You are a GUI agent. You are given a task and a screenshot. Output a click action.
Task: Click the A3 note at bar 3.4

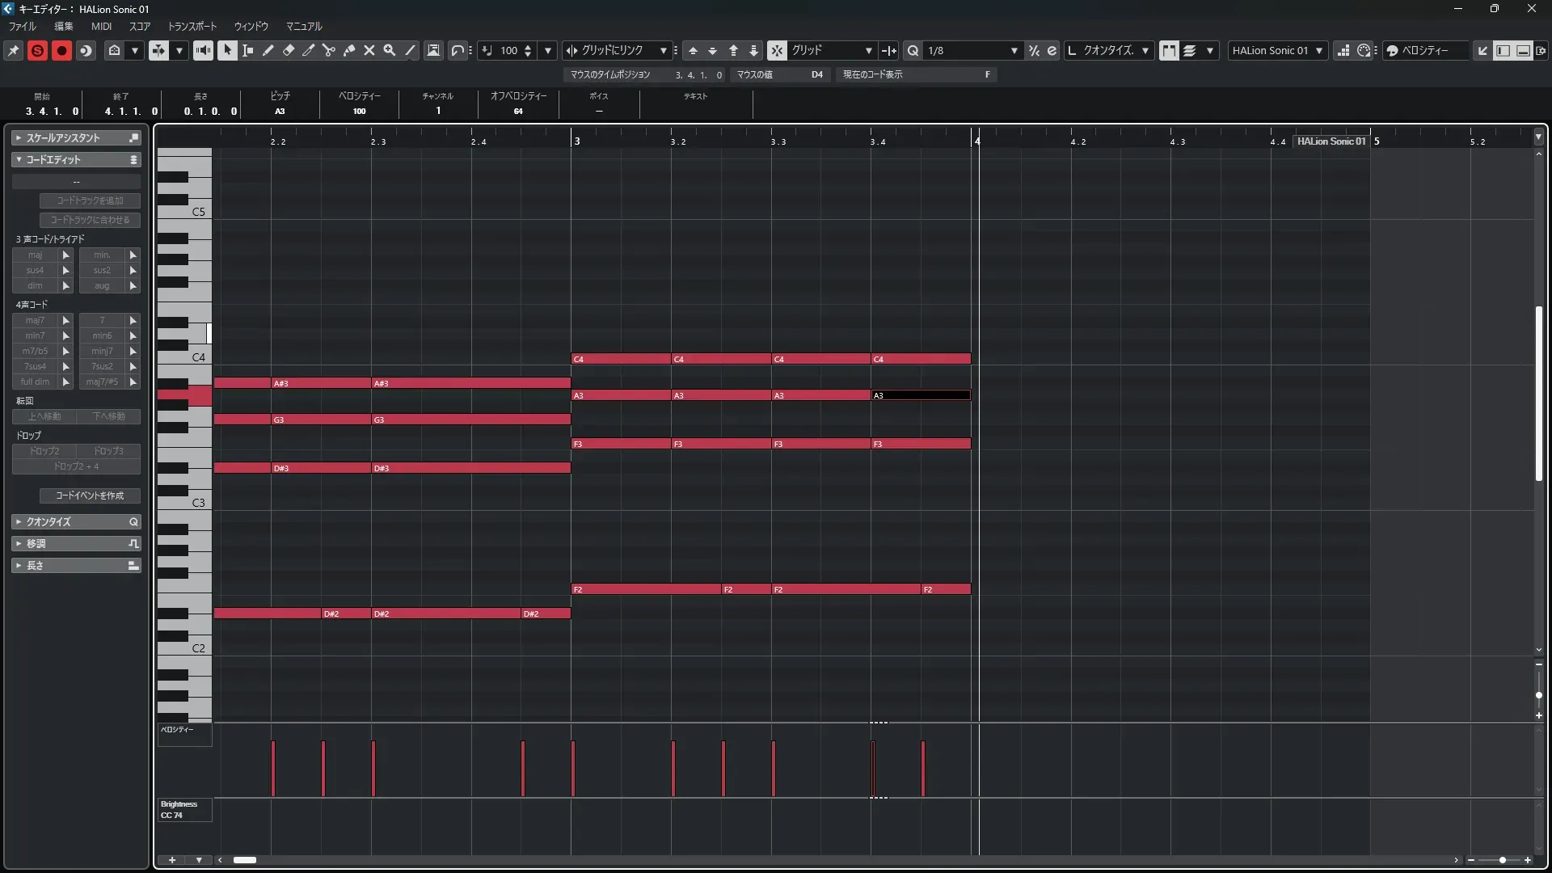click(x=920, y=395)
